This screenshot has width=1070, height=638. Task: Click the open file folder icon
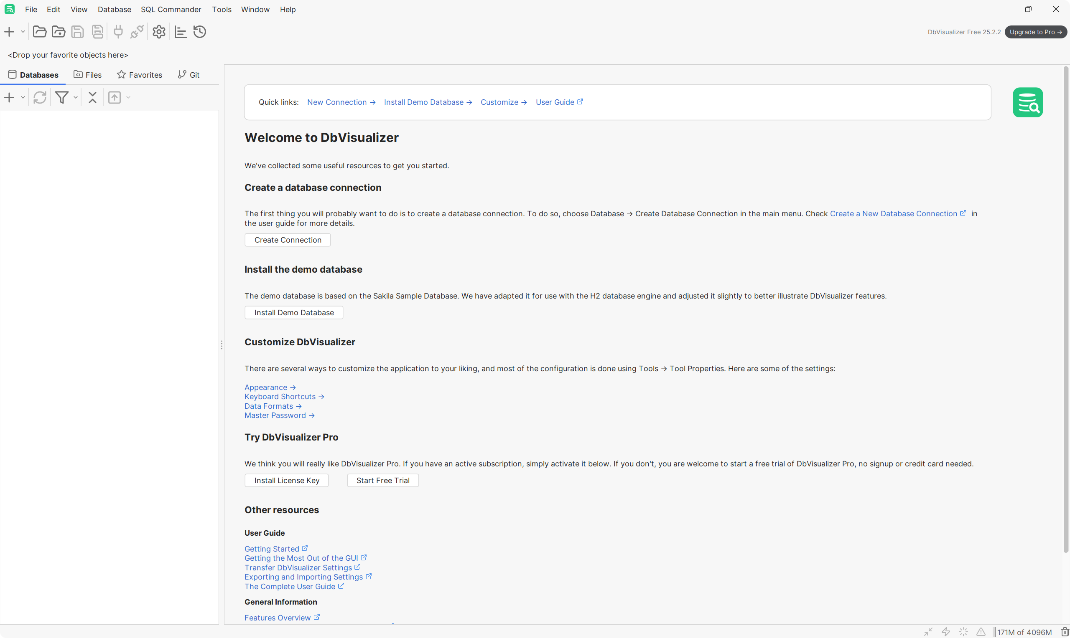pyautogui.click(x=40, y=31)
